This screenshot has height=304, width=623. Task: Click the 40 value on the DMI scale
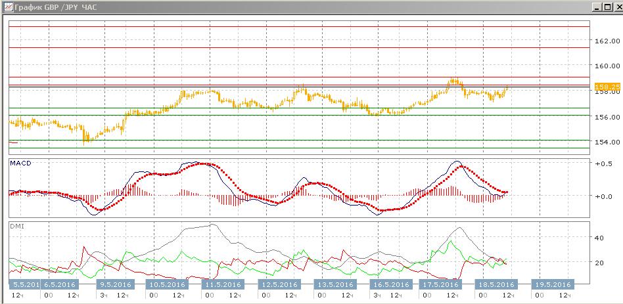click(x=599, y=238)
